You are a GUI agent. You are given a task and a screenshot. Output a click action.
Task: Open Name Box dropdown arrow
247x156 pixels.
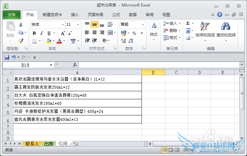pyautogui.click(x=51, y=65)
